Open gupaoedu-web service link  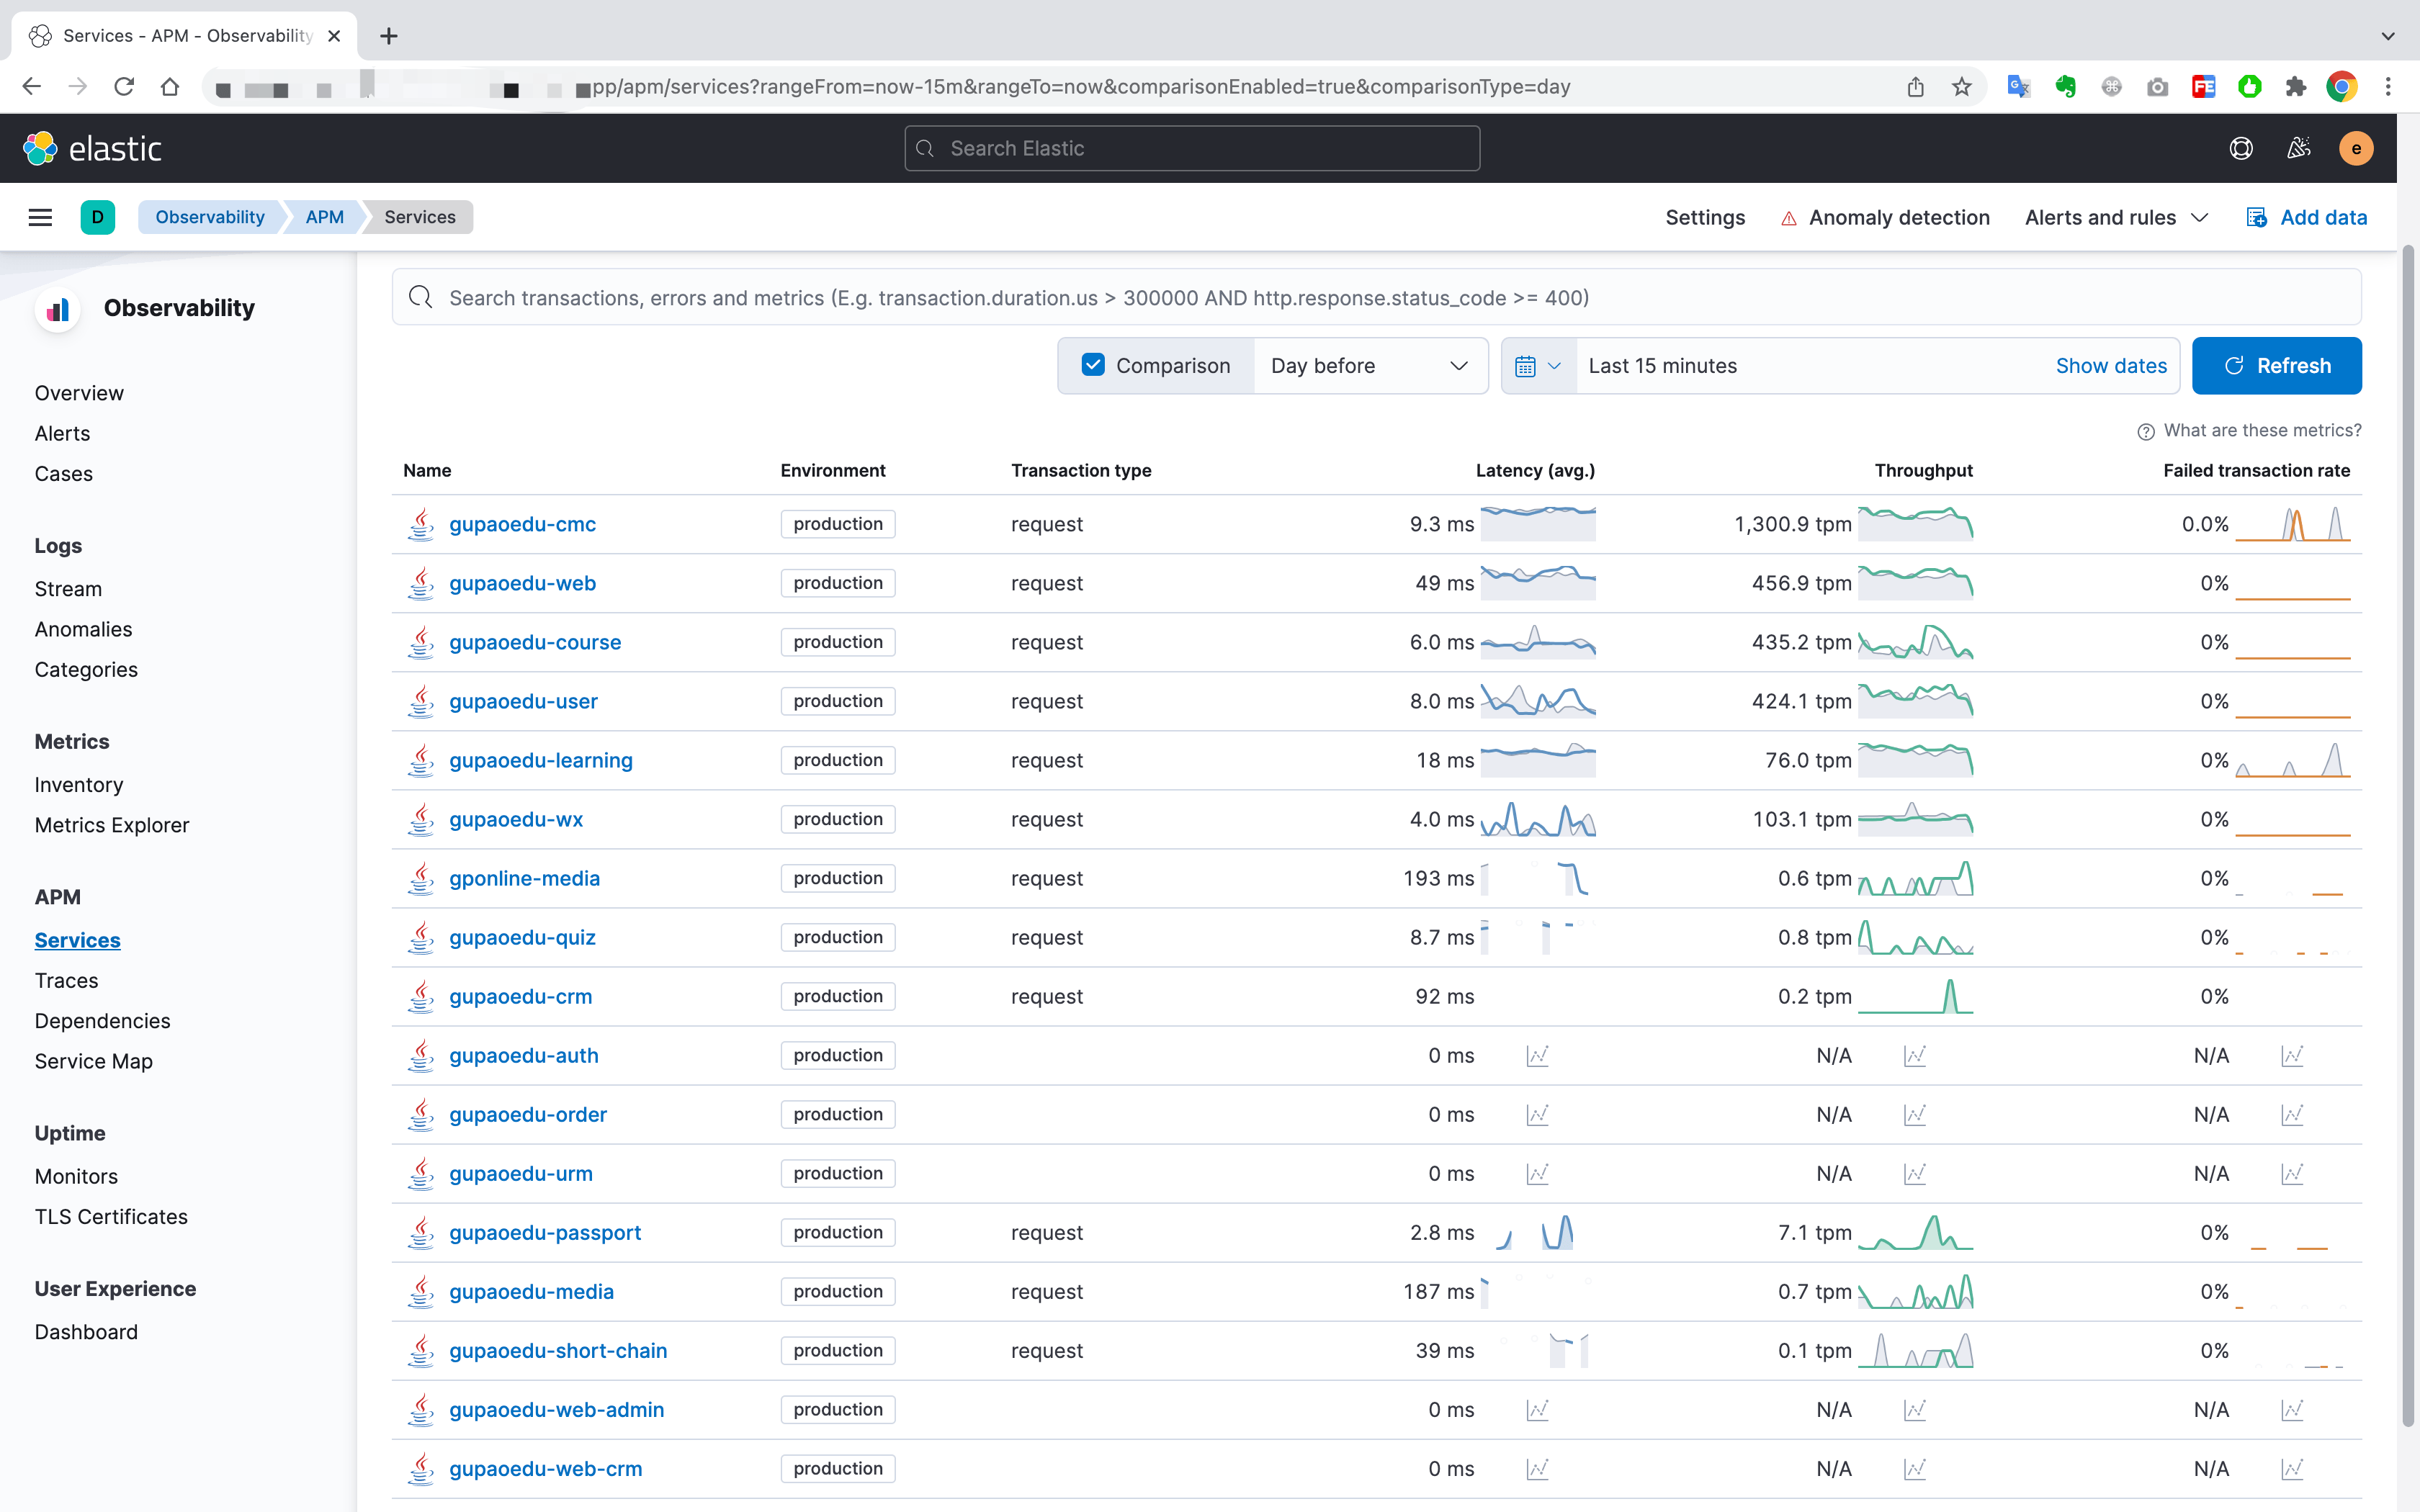(x=522, y=583)
